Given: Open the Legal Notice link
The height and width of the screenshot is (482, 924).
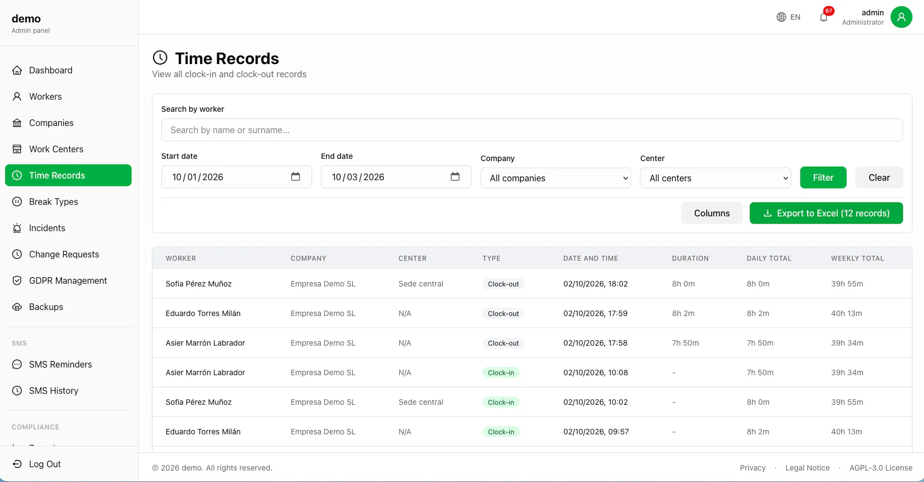Looking at the screenshot, I should point(807,468).
